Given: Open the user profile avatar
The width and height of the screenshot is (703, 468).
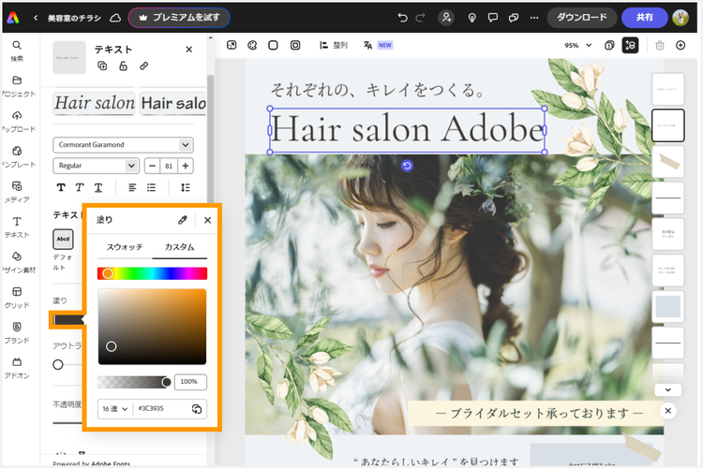Looking at the screenshot, I should 681,18.
